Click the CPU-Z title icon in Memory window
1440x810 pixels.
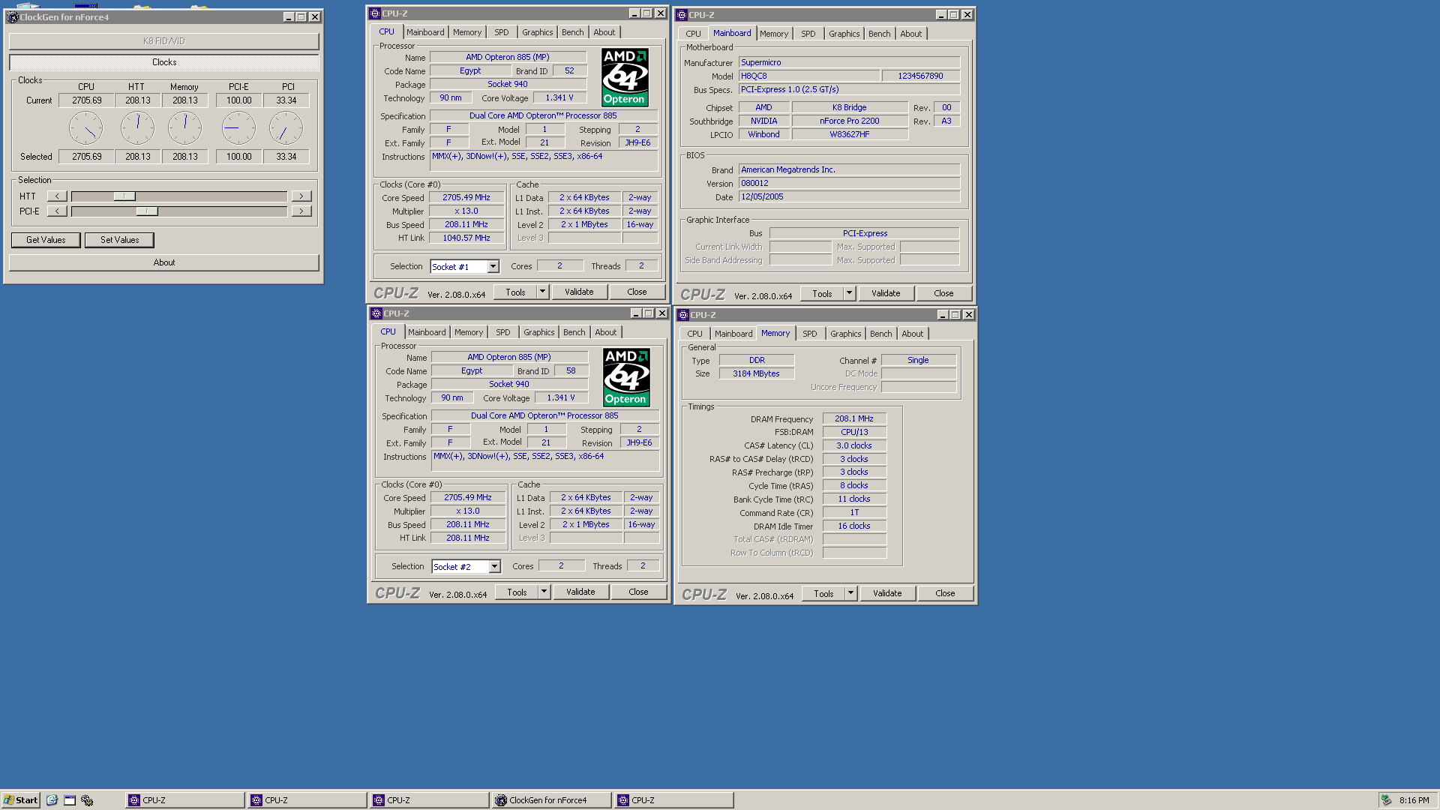(x=683, y=315)
